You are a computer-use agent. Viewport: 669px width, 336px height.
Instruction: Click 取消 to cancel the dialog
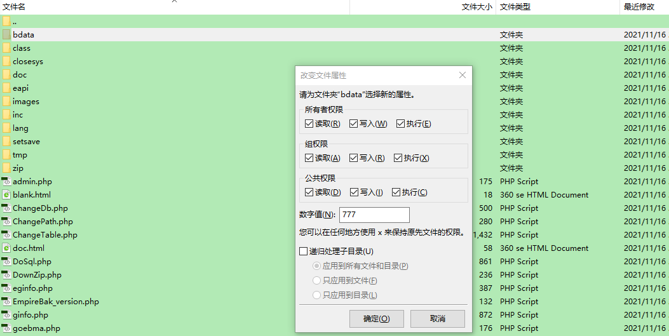(437, 318)
